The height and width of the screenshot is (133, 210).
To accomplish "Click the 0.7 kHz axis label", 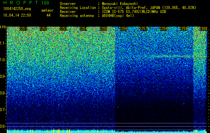I will pyautogui.click(x=3, y=110).
